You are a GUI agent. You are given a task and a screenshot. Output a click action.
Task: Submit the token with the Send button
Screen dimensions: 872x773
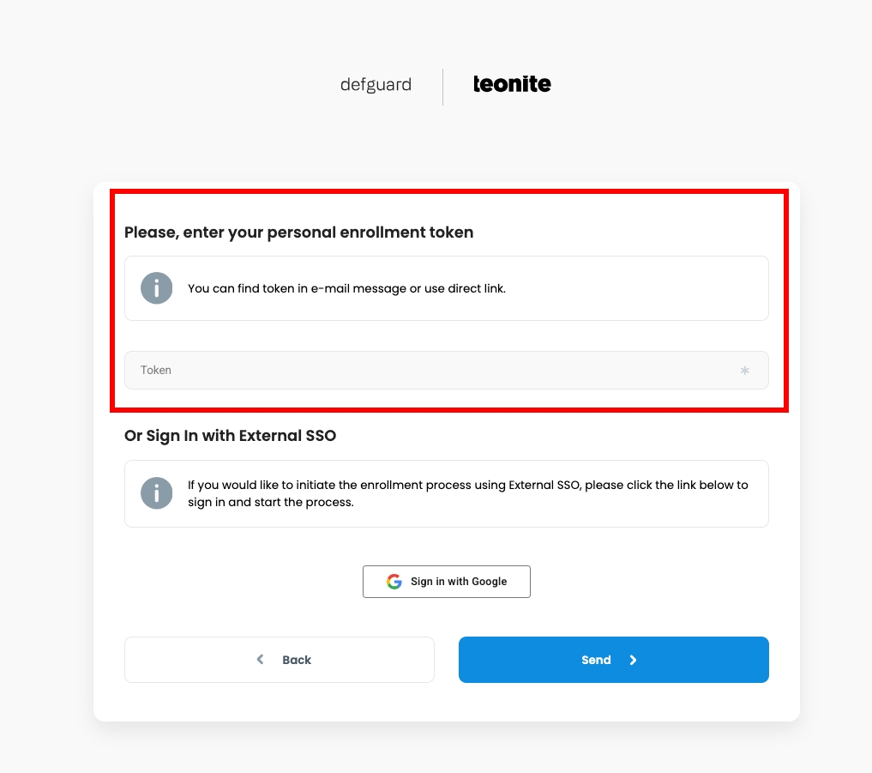click(613, 660)
